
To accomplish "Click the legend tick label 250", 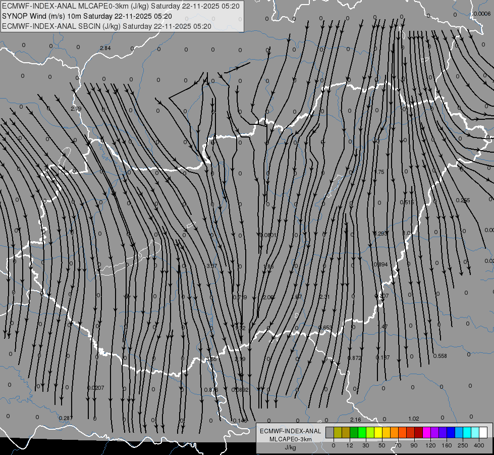I will click(x=463, y=445).
